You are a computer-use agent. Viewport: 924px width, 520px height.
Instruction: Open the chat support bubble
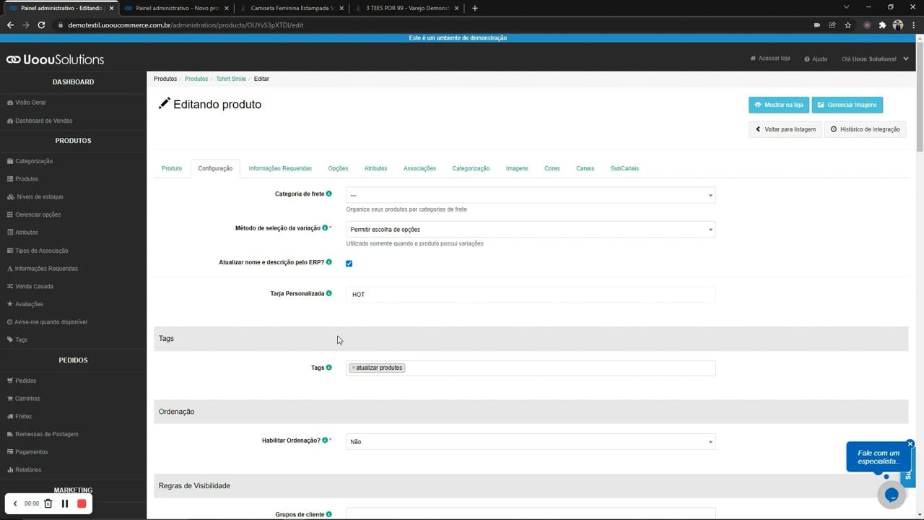(892, 495)
